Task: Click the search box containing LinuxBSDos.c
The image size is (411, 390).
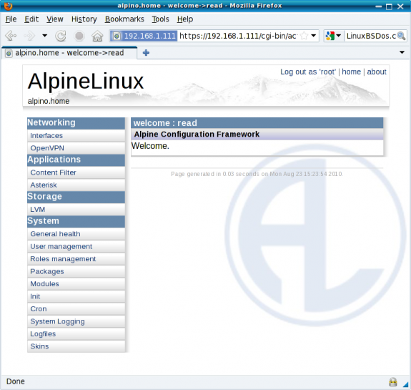Action: [371, 36]
